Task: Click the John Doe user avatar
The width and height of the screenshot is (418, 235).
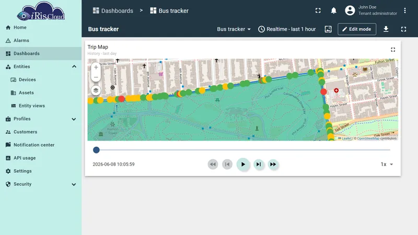Action: tap(350, 10)
